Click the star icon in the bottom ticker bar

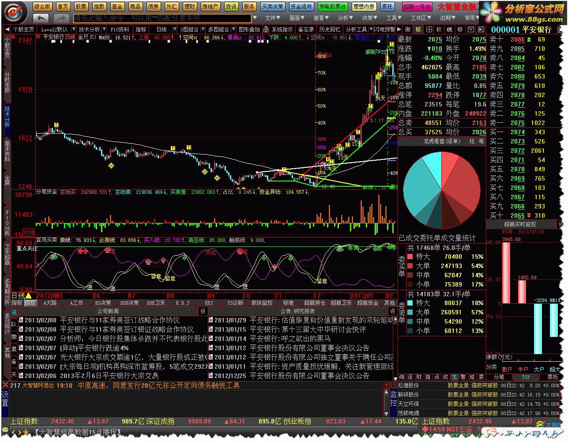[26, 432]
